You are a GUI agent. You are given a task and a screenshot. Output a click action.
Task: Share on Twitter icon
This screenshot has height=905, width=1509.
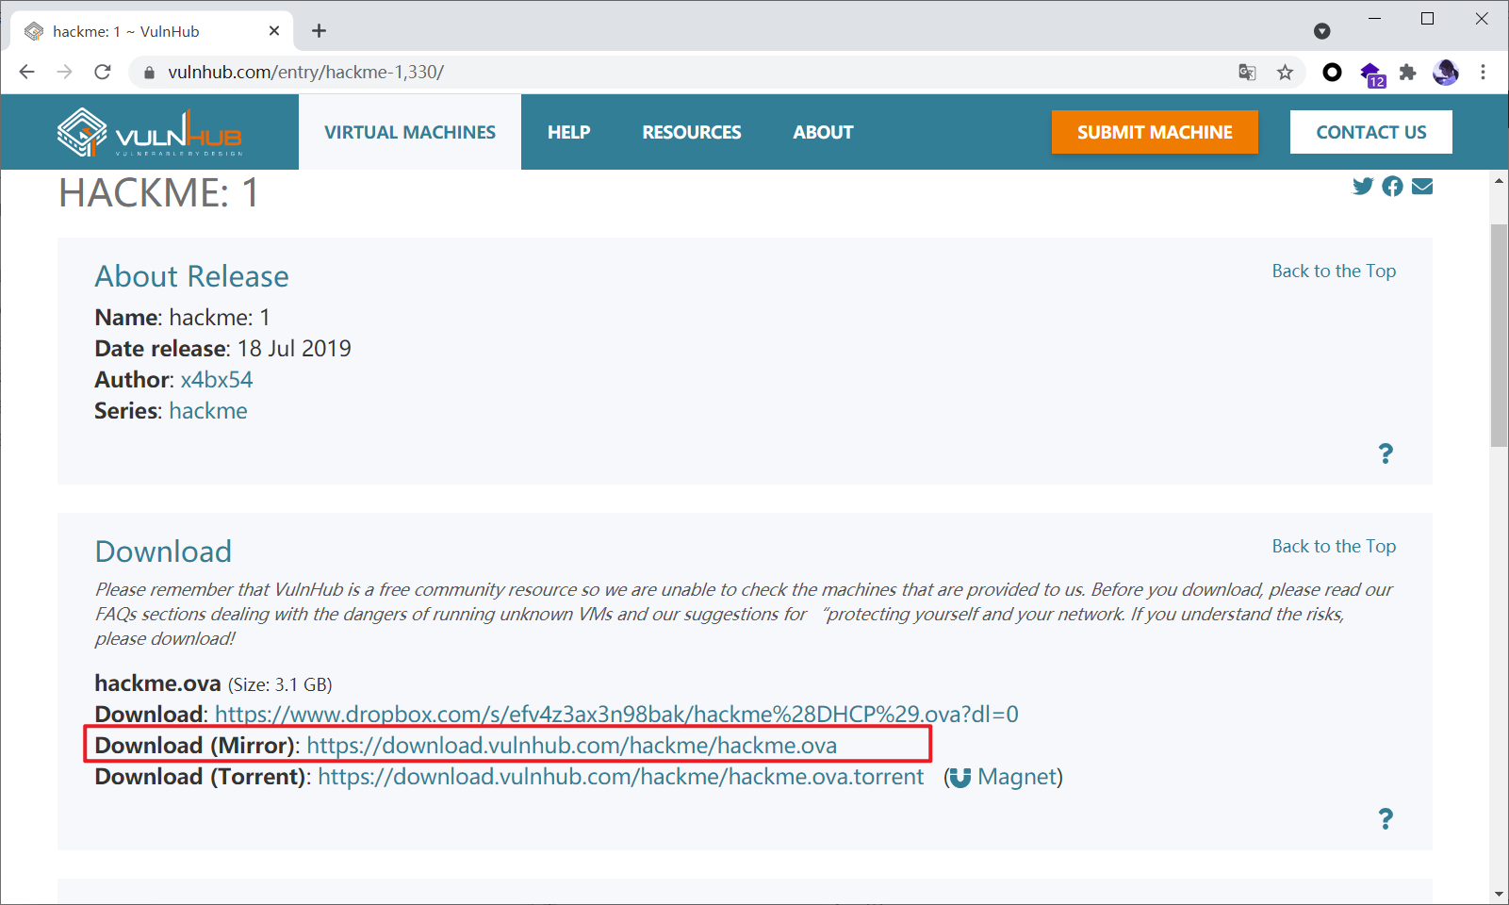(1363, 186)
